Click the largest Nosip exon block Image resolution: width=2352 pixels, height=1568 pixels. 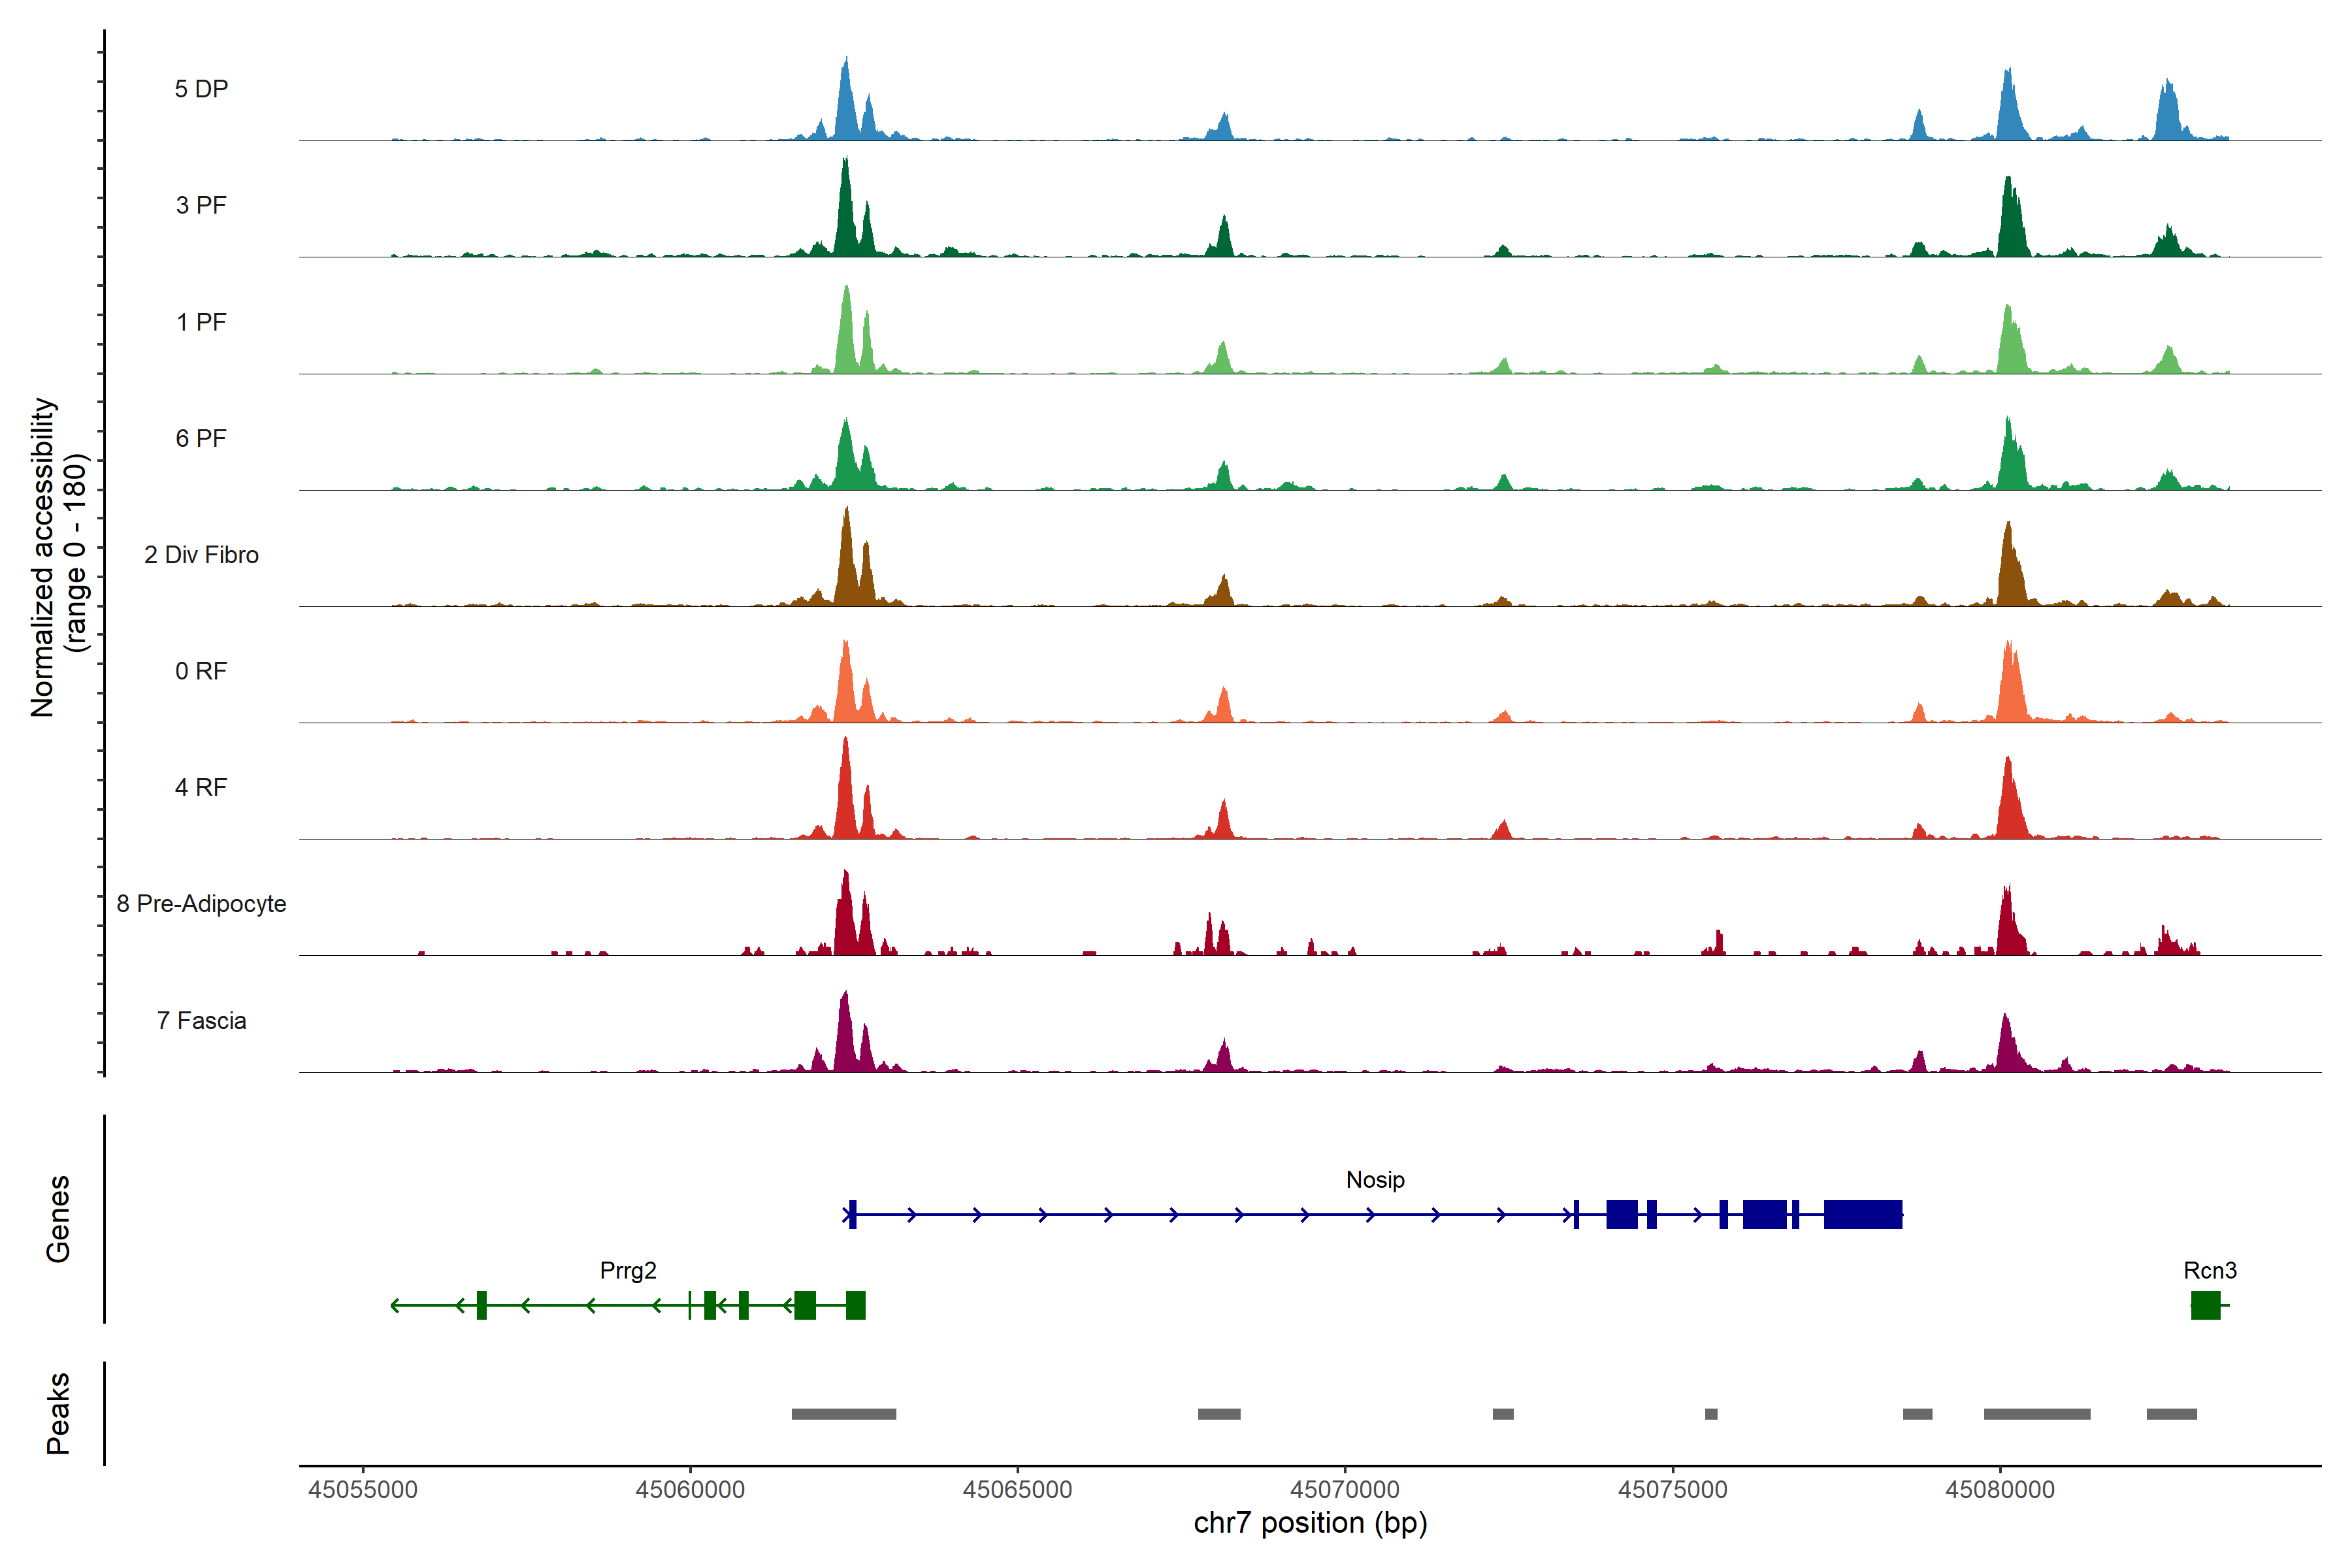coord(1862,1214)
